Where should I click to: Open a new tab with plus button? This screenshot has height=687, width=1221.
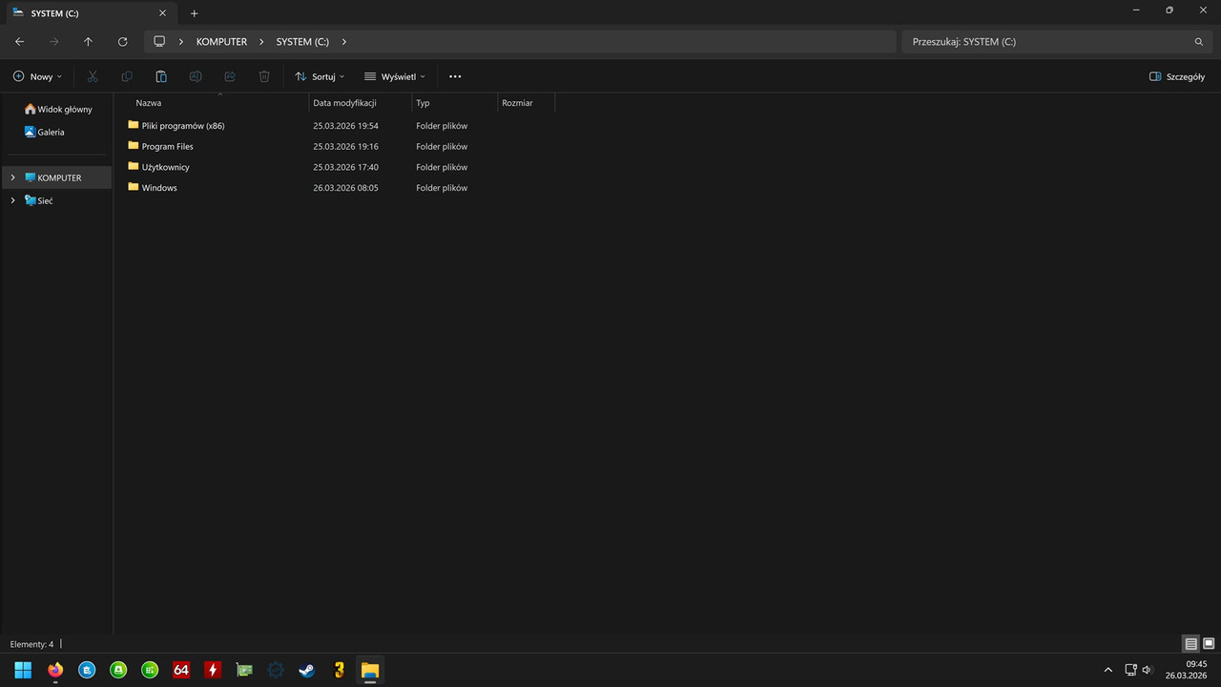(195, 13)
